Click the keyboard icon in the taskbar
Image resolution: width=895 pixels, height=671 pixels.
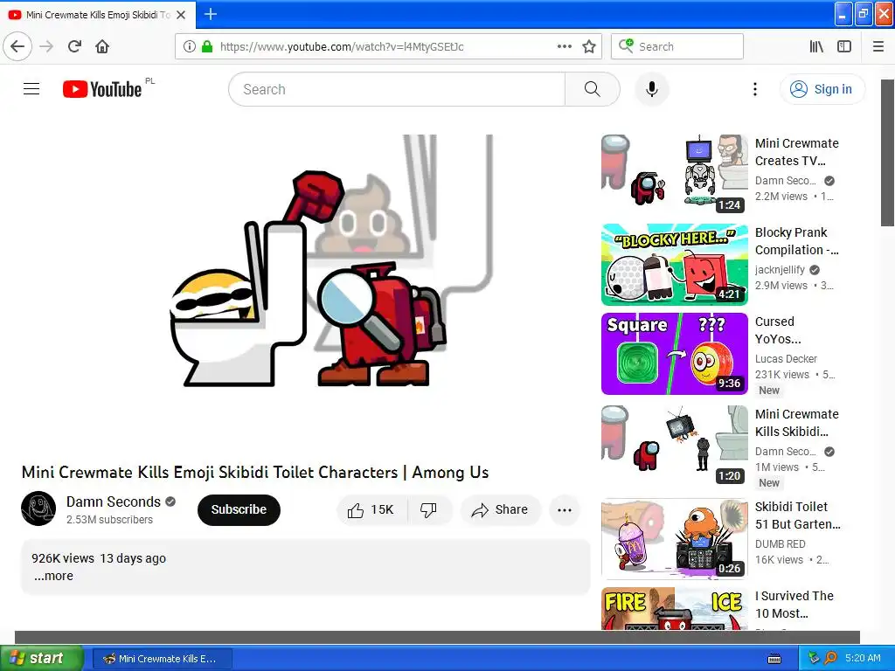pyautogui.click(x=774, y=659)
